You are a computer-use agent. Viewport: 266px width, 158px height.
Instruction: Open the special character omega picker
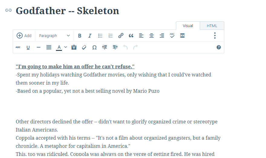94,47
